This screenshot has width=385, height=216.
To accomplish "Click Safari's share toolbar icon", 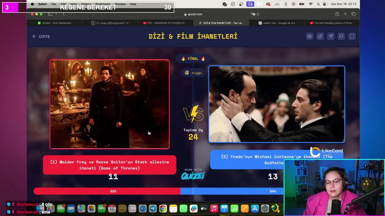I will (x=337, y=14).
